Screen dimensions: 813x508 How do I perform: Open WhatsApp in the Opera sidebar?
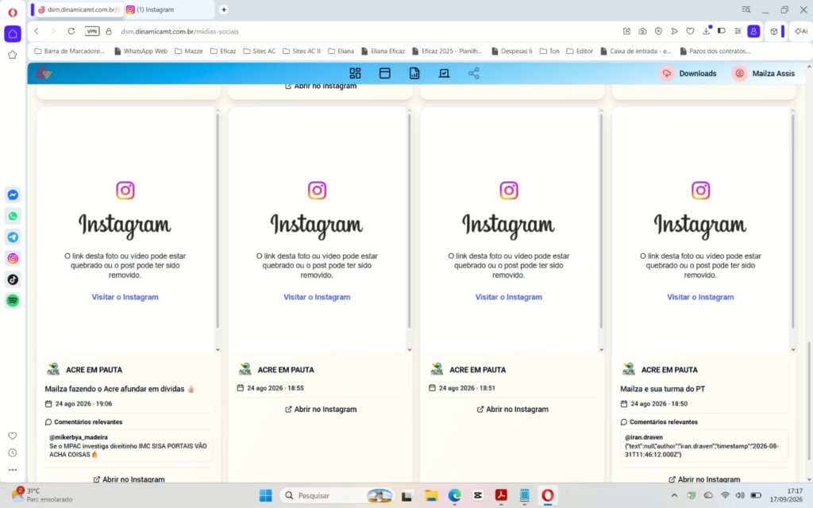coord(13,216)
